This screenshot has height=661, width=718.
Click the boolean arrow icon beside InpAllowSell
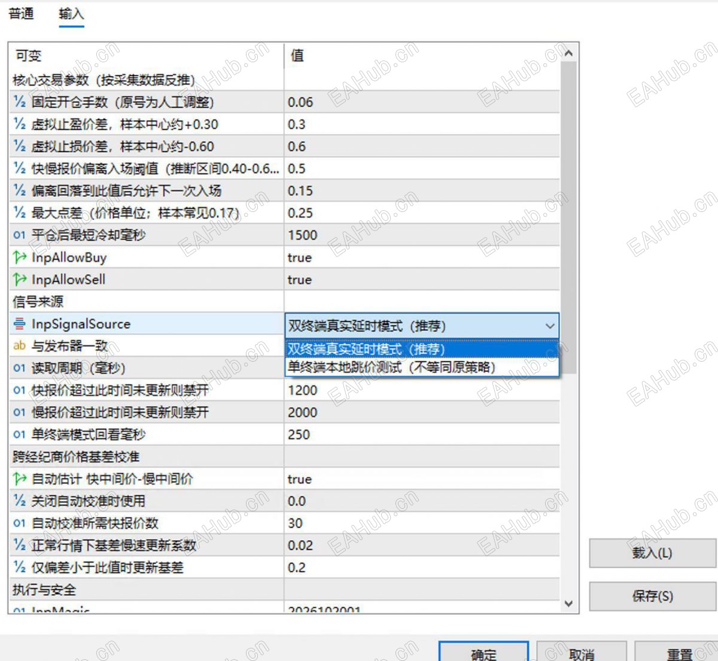(19, 280)
